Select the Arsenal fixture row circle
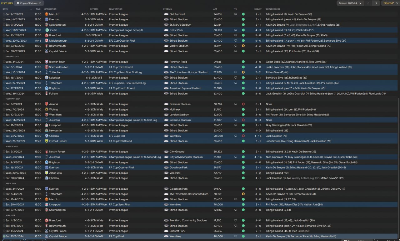 4,104
